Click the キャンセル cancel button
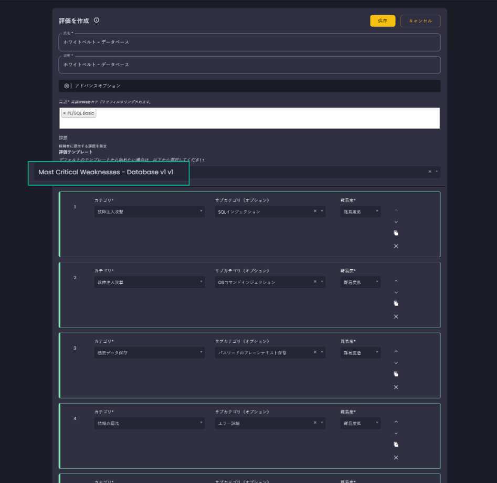 coord(420,21)
